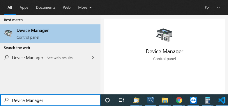Viewport: 228px width, 106px height.
Task: Click the search box containing Device Manager
Action: tap(50, 100)
